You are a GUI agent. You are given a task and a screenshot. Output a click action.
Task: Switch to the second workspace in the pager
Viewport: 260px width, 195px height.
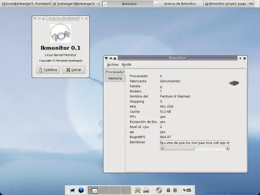point(104,190)
